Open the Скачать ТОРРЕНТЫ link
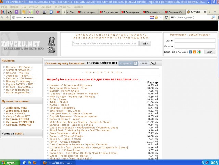 point(20,122)
